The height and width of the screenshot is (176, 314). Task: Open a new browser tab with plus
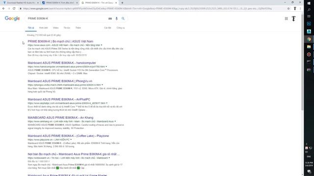coord(122,3)
